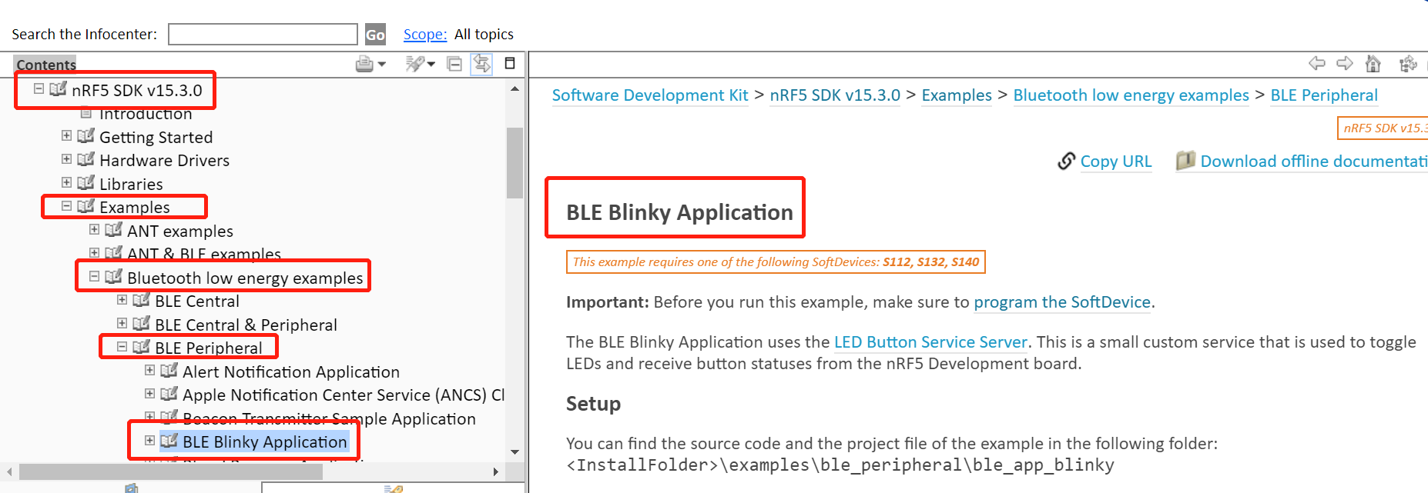Collapse the BLE Peripheral node

click(122, 347)
